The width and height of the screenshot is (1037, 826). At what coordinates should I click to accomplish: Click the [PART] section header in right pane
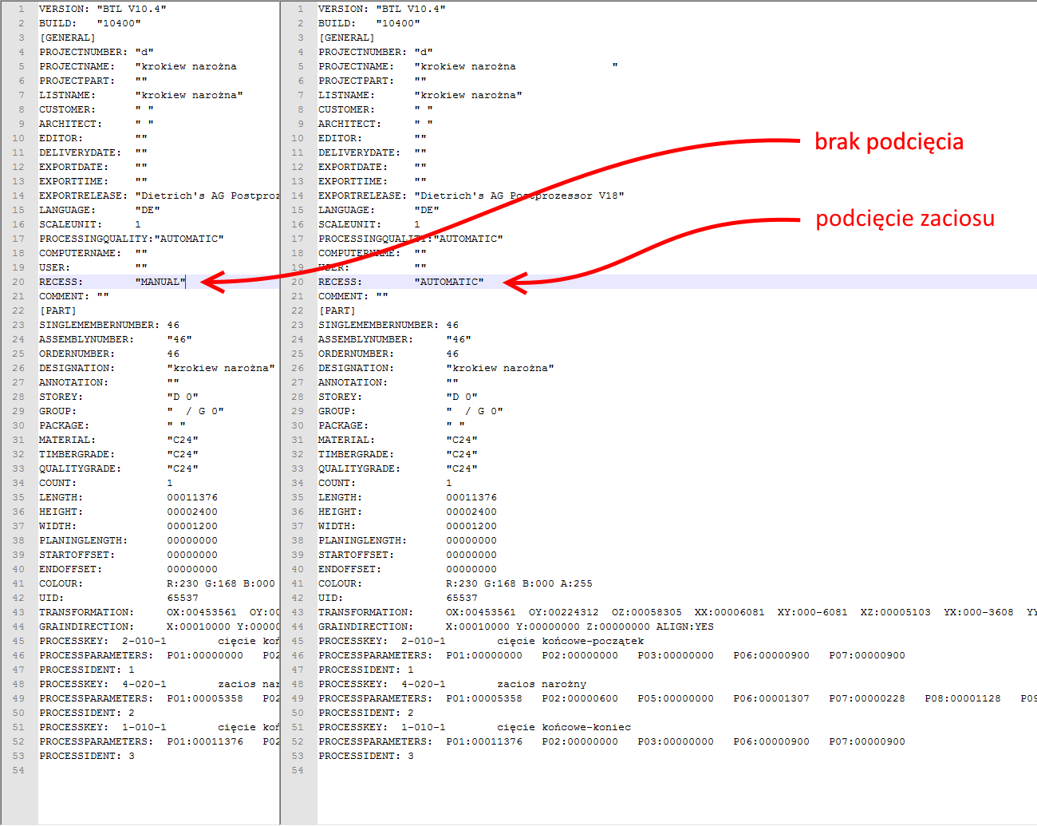[337, 310]
